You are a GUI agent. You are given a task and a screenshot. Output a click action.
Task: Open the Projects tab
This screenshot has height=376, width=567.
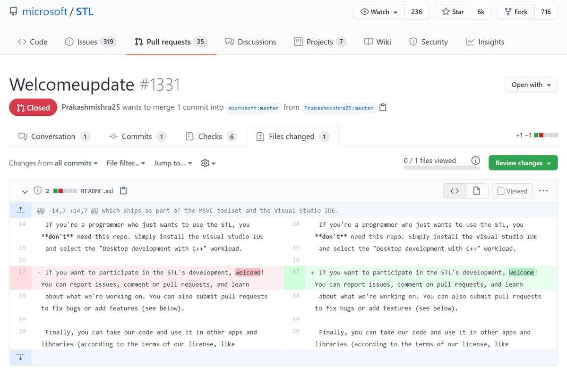(320, 42)
